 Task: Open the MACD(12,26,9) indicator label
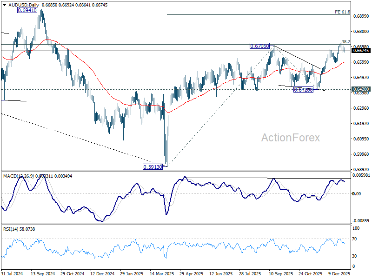(19, 176)
